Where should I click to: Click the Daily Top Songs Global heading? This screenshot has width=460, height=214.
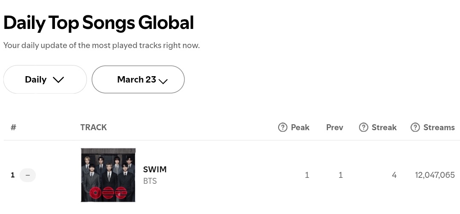[x=98, y=23]
